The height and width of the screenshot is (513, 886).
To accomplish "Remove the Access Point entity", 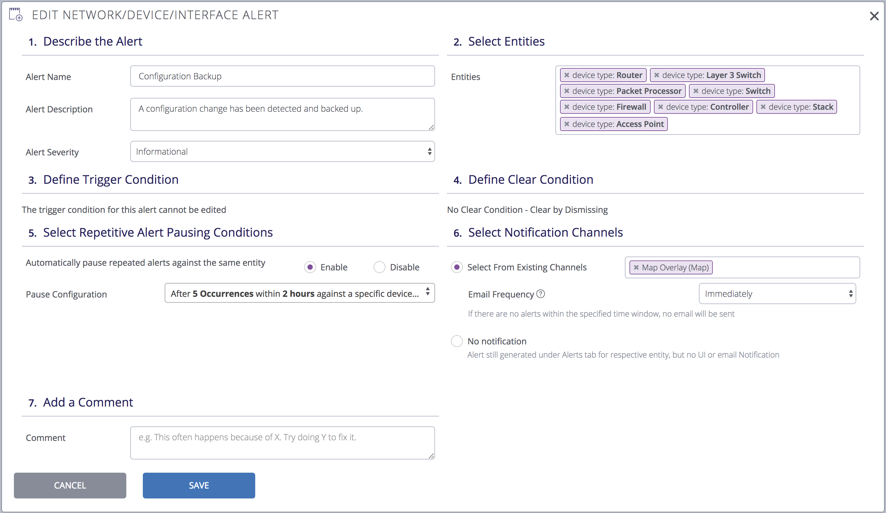I will [x=567, y=124].
